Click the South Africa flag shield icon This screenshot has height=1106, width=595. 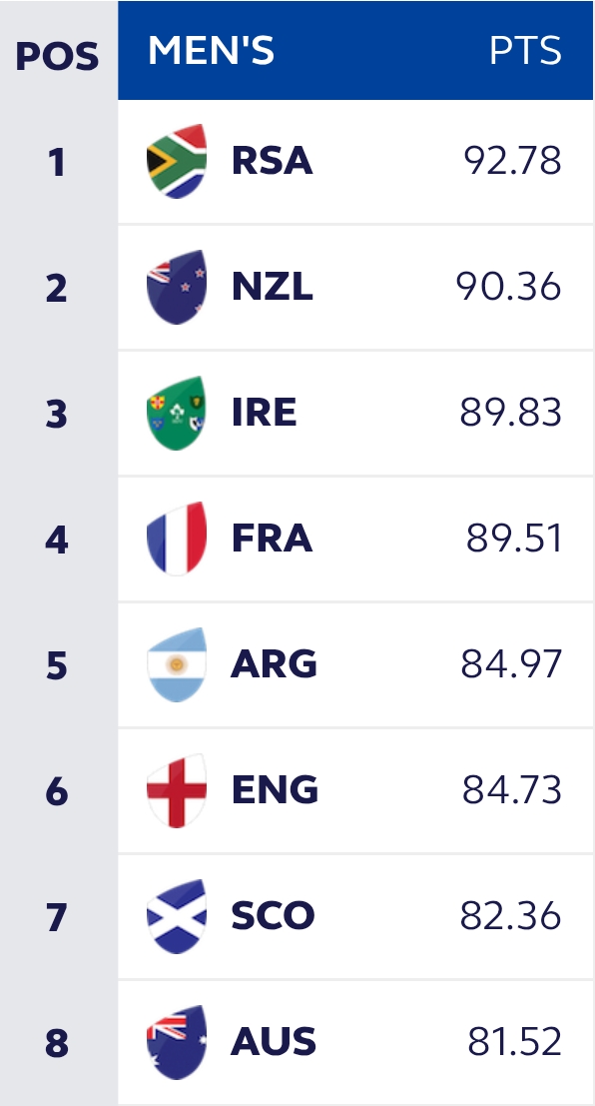(177, 161)
